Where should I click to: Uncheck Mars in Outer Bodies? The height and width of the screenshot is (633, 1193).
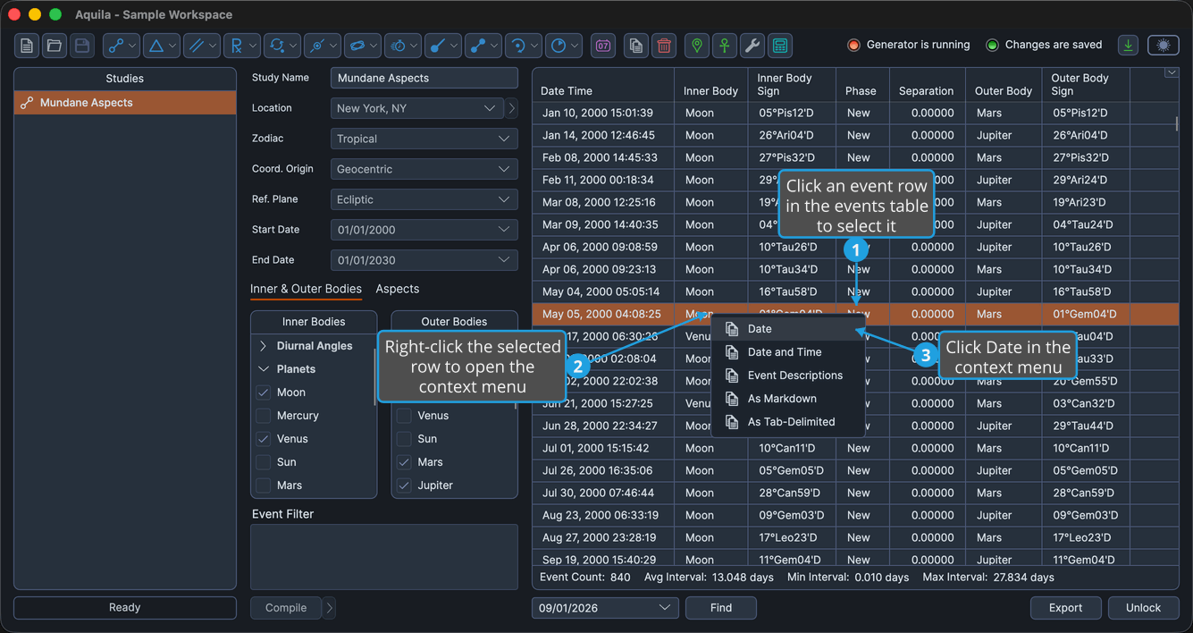[404, 462]
